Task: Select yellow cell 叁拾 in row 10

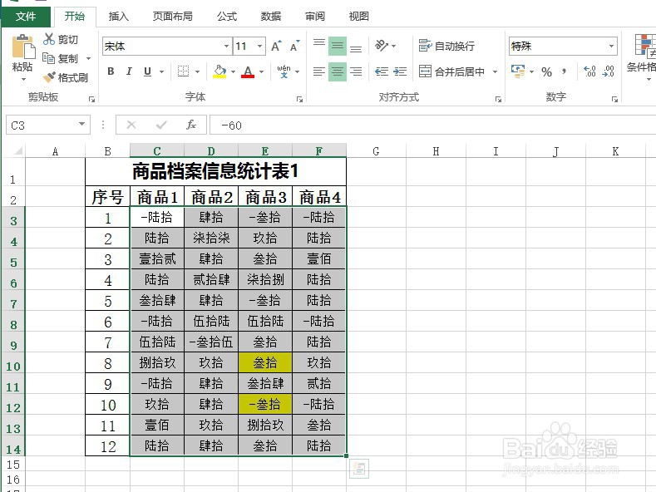Action: point(265,362)
